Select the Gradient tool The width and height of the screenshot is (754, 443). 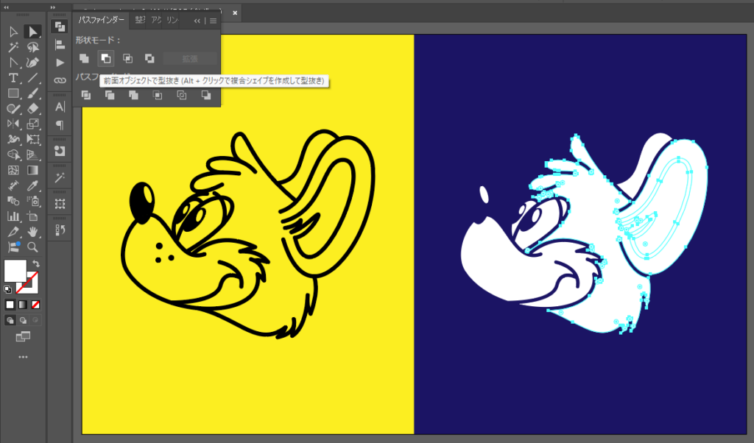[x=32, y=170]
